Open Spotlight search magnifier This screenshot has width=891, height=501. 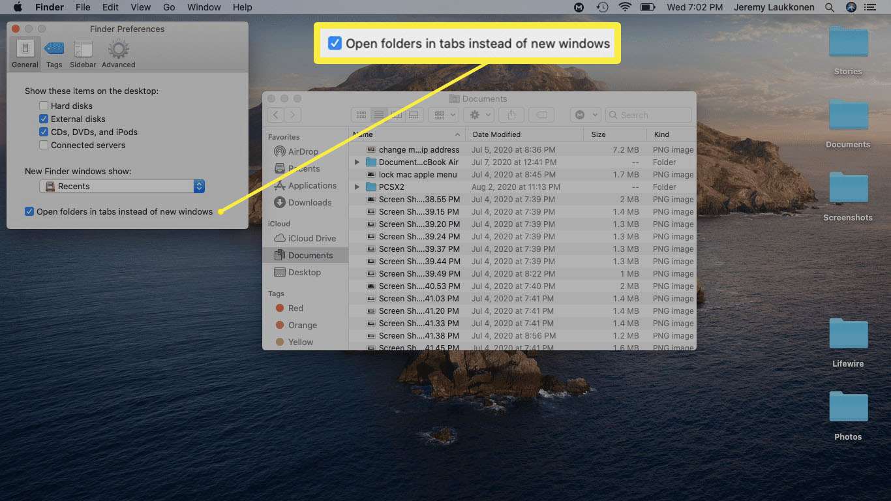(830, 7)
